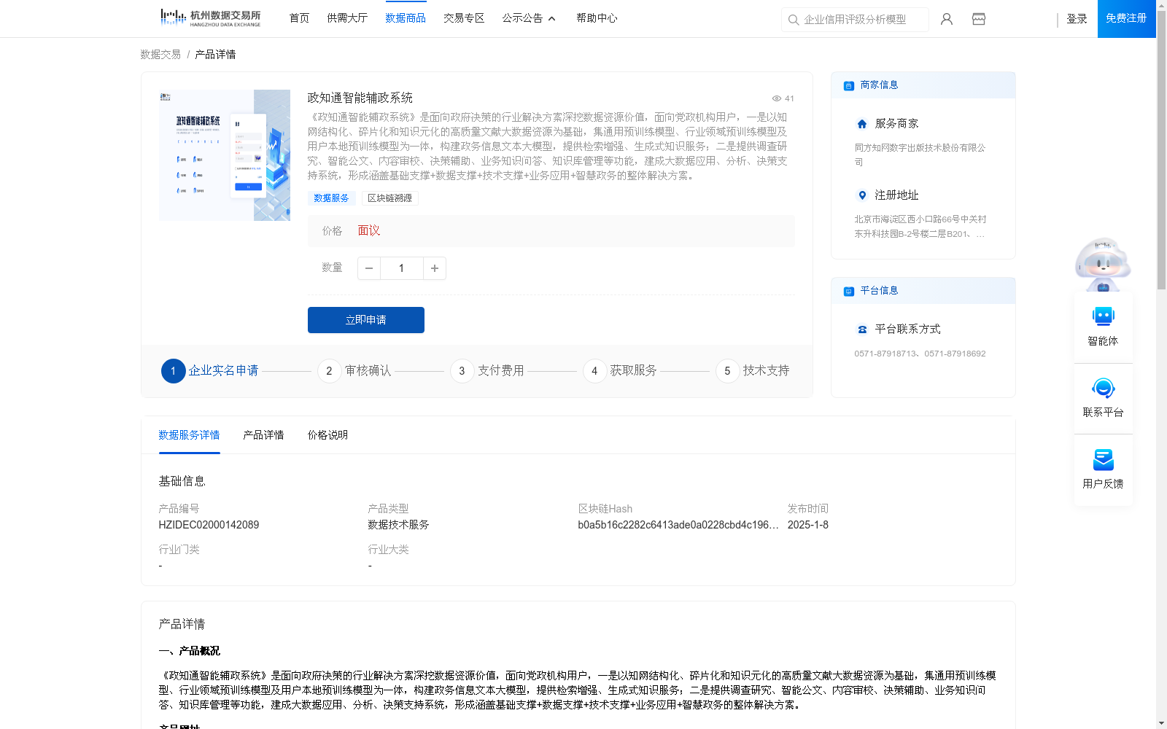The height and width of the screenshot is (729, 1167).
Task: Click the registered address text 北京市海淀区
Action: 920,226
